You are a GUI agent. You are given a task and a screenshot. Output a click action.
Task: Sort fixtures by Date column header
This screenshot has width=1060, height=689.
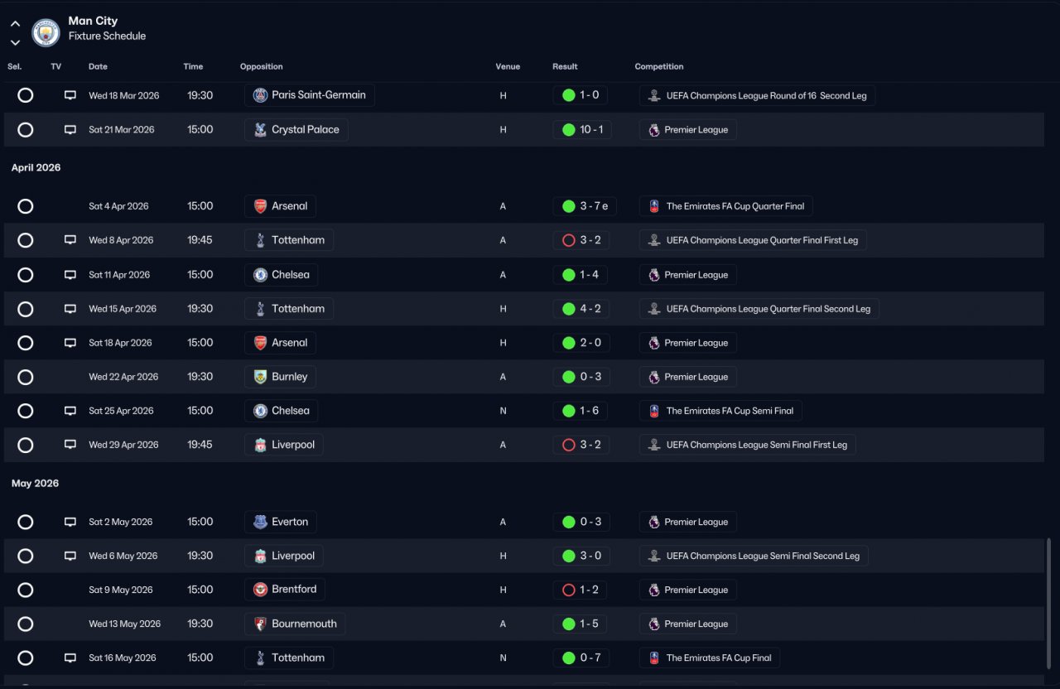pos(98,66)
